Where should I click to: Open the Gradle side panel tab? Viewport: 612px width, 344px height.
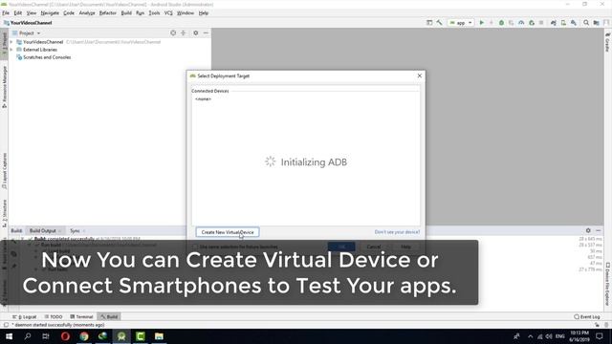607,42
